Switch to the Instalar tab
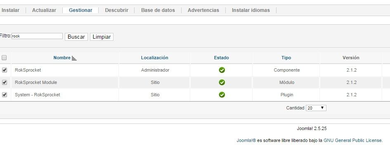Image resolution: width=390 pixels, height=158 pixels. point(10,10)
